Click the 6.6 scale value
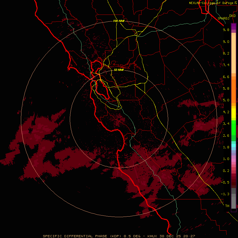 pyautogui.click(x=226, y=77)
